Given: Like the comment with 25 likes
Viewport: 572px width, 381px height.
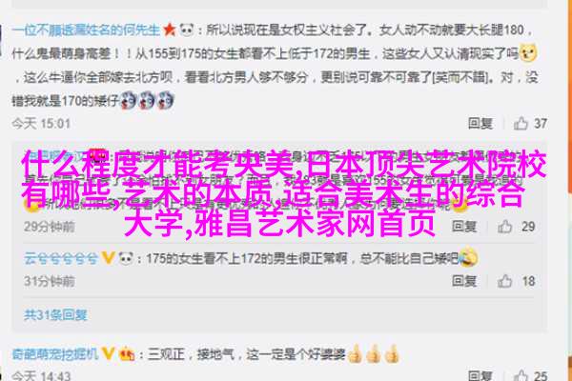Looking at the screenshot, I should 521,375.
